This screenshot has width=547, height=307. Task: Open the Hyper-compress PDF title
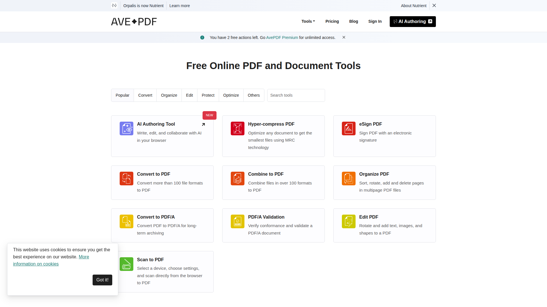[271, 124]
